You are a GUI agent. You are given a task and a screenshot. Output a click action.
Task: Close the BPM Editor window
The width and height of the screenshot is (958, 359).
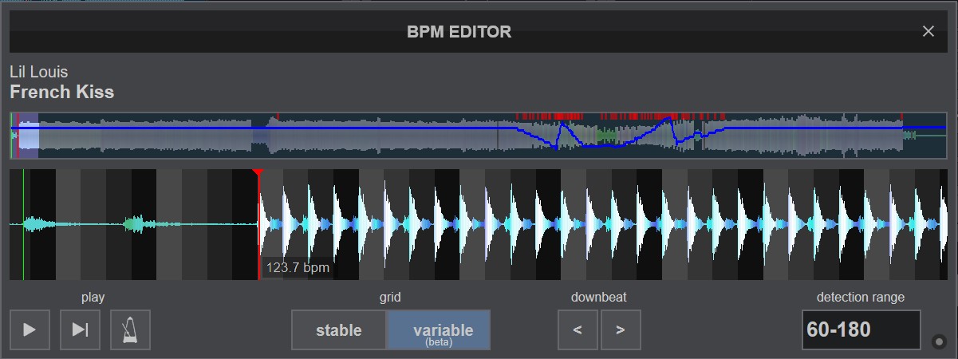coord(928,32)
